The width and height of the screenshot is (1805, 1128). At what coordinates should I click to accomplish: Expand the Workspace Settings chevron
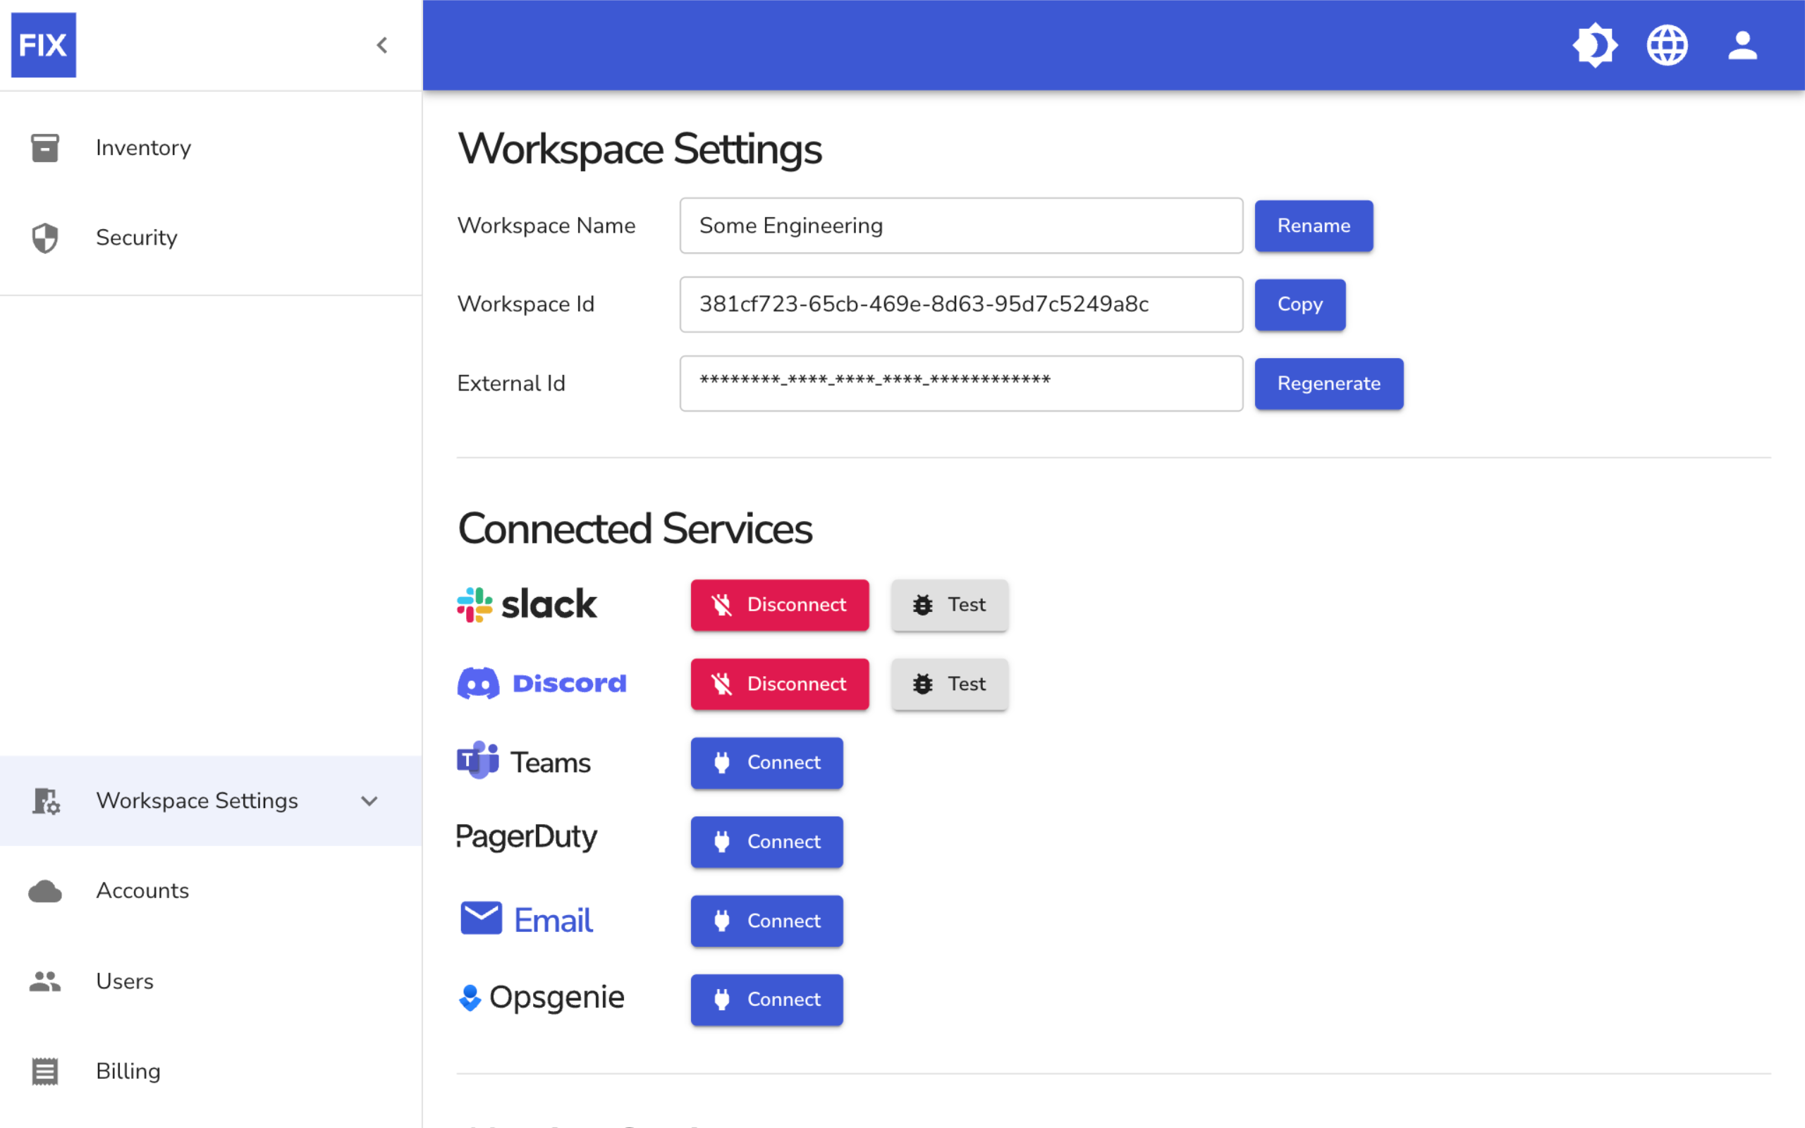(x=369, y=802)
